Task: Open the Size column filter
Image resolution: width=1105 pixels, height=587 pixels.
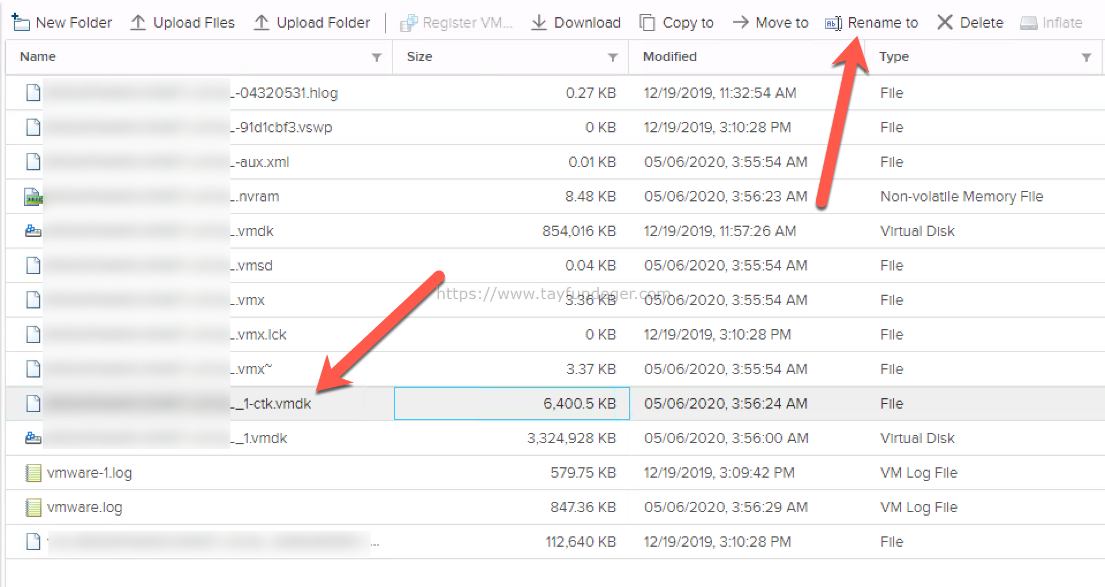Action: (613, 57)
